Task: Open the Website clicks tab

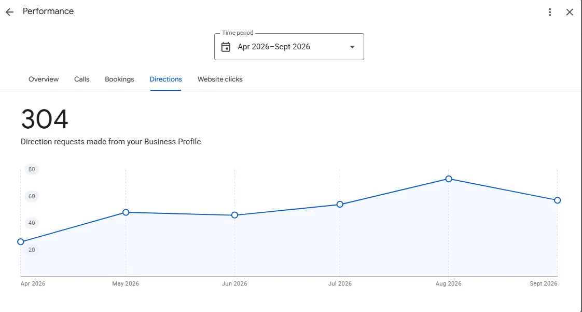Action: (x=220, y=79)
